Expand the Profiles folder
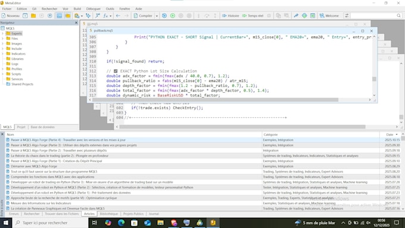 (x=3, y=69)
